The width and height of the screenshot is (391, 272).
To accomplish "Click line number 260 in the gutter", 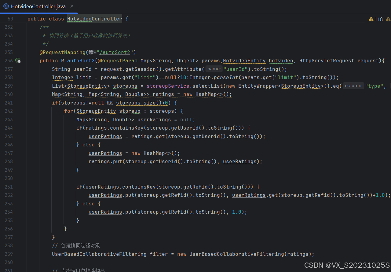I will [9, 262].
